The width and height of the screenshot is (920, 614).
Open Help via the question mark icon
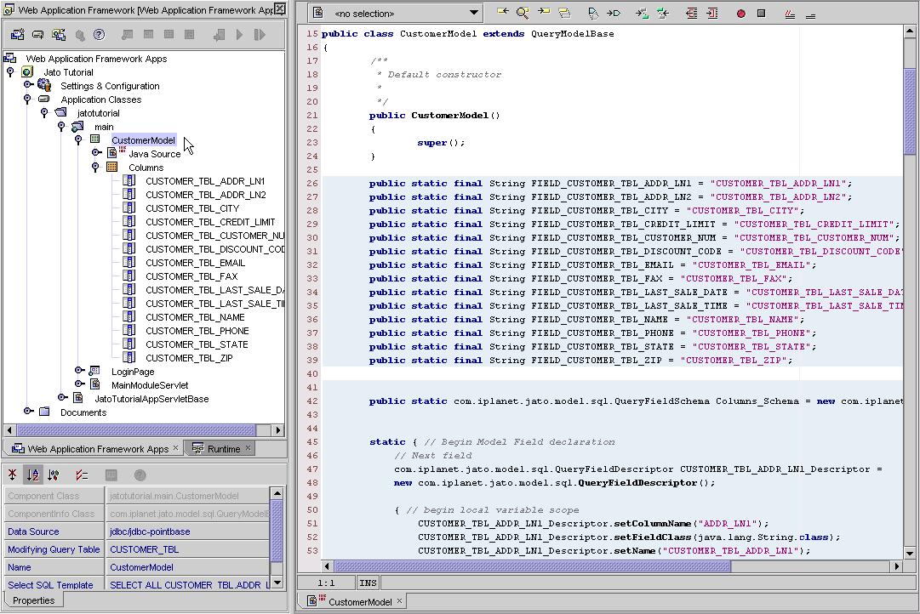click(99, 35)
